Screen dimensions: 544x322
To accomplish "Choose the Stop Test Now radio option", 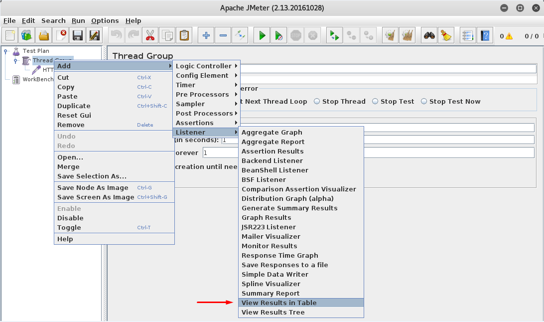I will (424, 101).
